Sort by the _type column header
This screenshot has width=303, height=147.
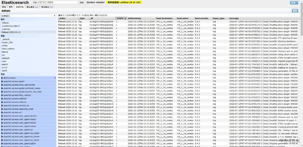[83, 18]
